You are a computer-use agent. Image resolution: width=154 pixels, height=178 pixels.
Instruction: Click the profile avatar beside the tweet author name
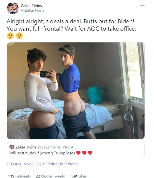pos(12,8)
